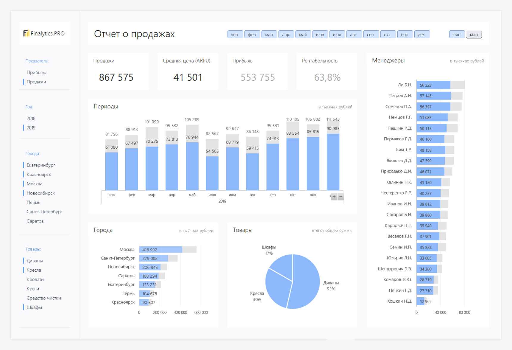512x350 pixels.
Task: Click the июн bar in periods chart
Action: pos(212,173)
